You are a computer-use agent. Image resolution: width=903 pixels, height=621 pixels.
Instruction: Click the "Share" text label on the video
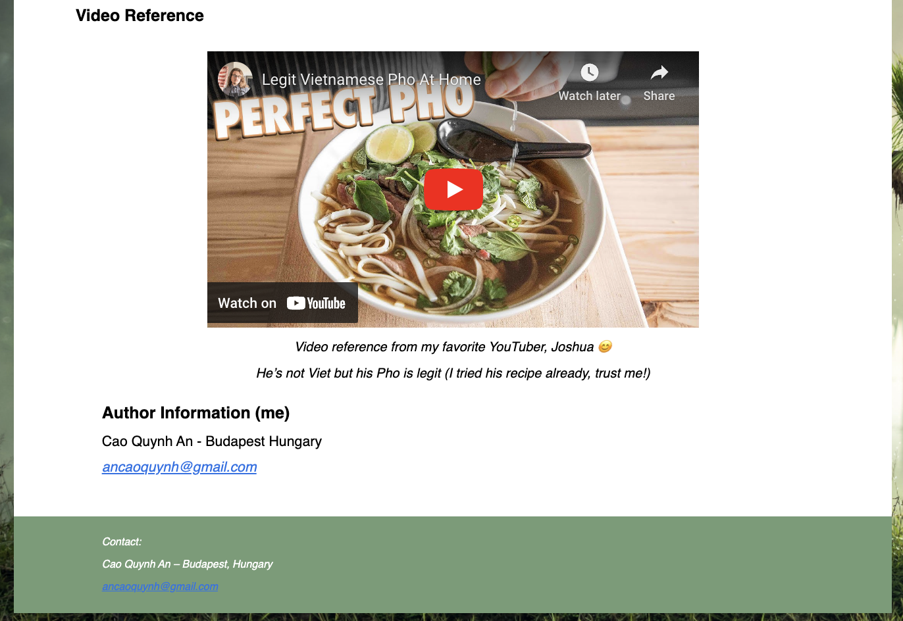click(x=659, y=96)
